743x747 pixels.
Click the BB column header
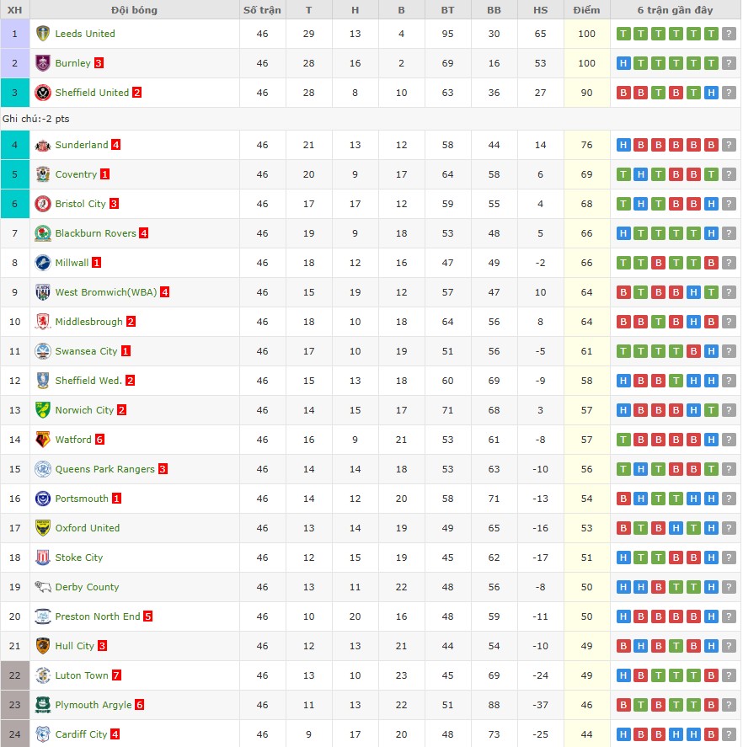(494, 10)
